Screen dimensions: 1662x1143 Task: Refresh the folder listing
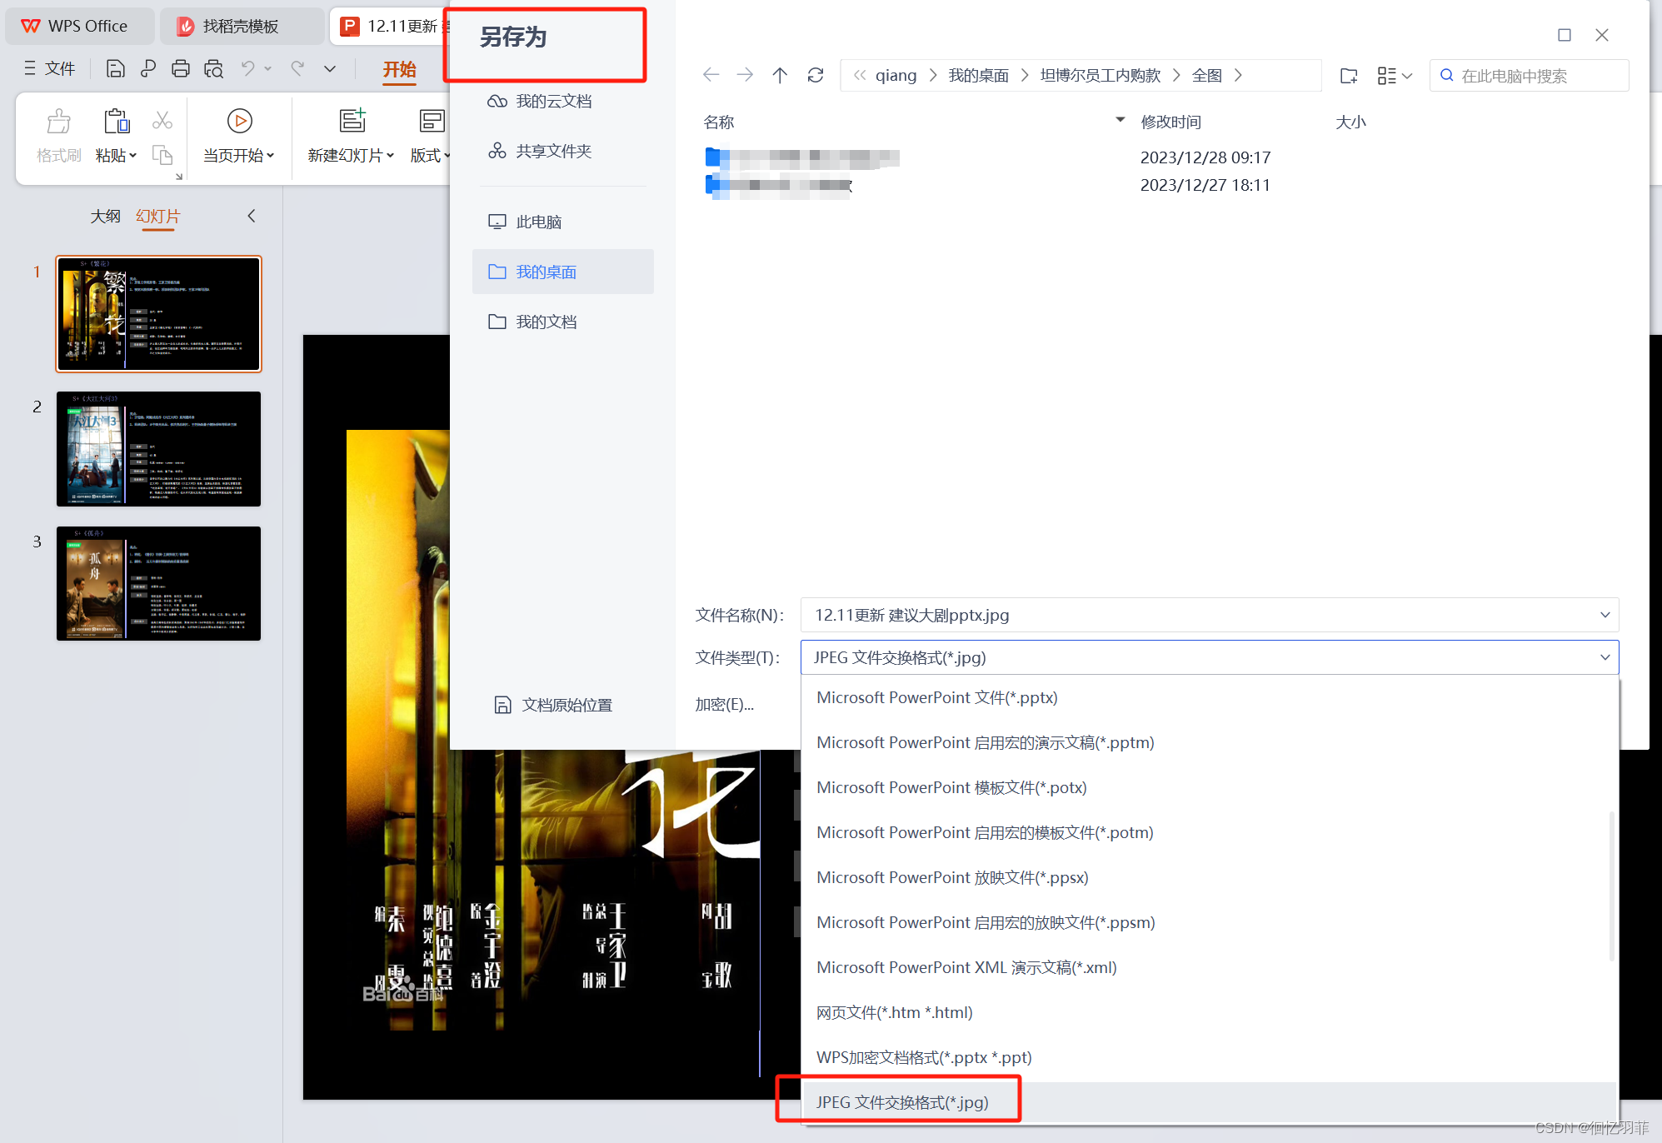[x=816, y=75]
